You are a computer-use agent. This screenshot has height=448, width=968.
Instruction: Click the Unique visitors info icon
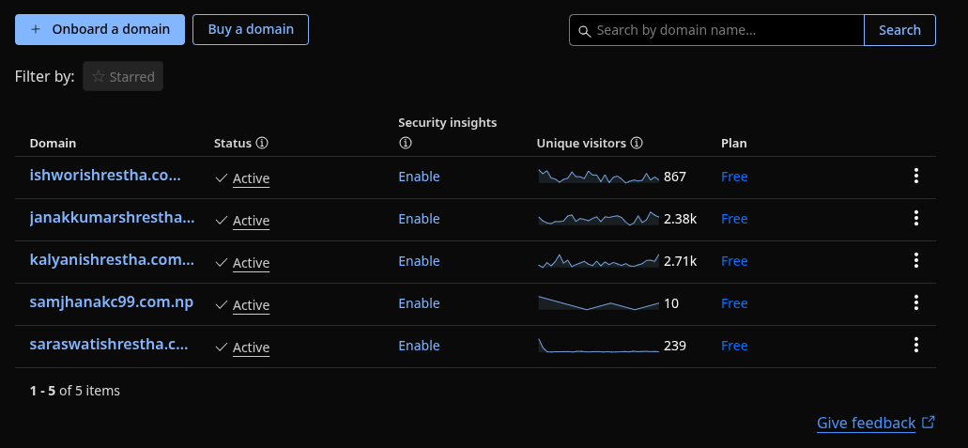637,144
